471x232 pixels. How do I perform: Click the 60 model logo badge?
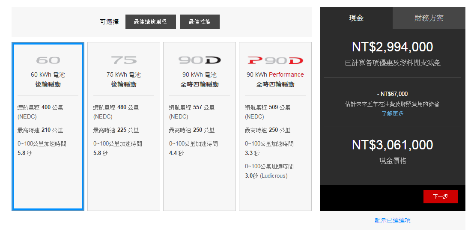click(48, 60)
